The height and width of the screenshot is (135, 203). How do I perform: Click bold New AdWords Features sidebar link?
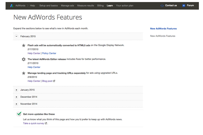pyautogui.click(x=163, y=29)
